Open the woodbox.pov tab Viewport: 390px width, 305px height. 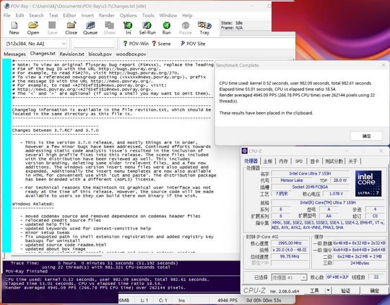131,54
